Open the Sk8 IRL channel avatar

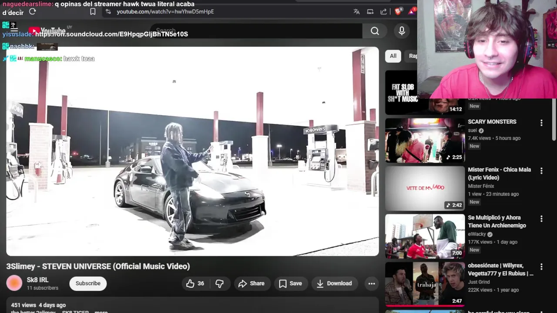point(14,283)
